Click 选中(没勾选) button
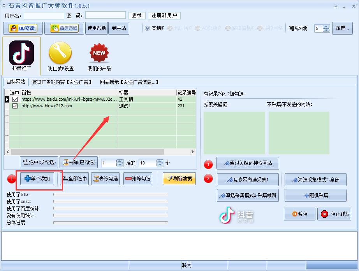The width and height of the screenshot is (359, 271). point(39,163)
